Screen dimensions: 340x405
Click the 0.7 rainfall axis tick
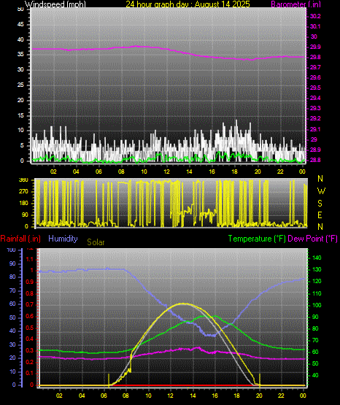(x=30, y=304)
